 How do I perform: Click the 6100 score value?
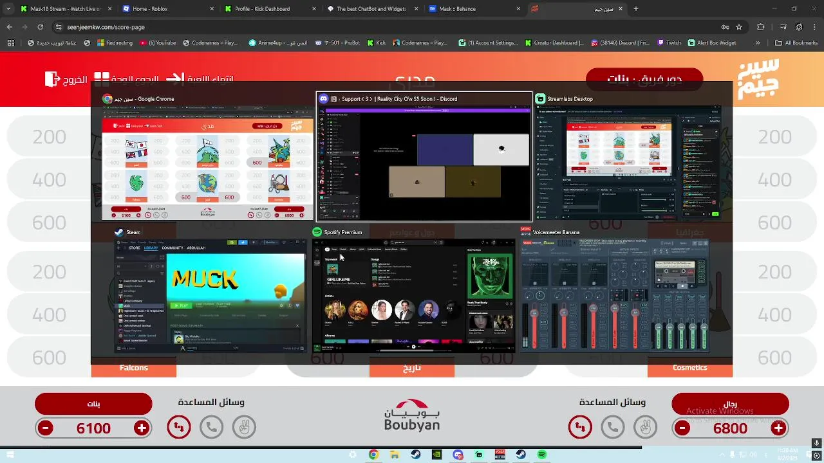pos(93,428)
